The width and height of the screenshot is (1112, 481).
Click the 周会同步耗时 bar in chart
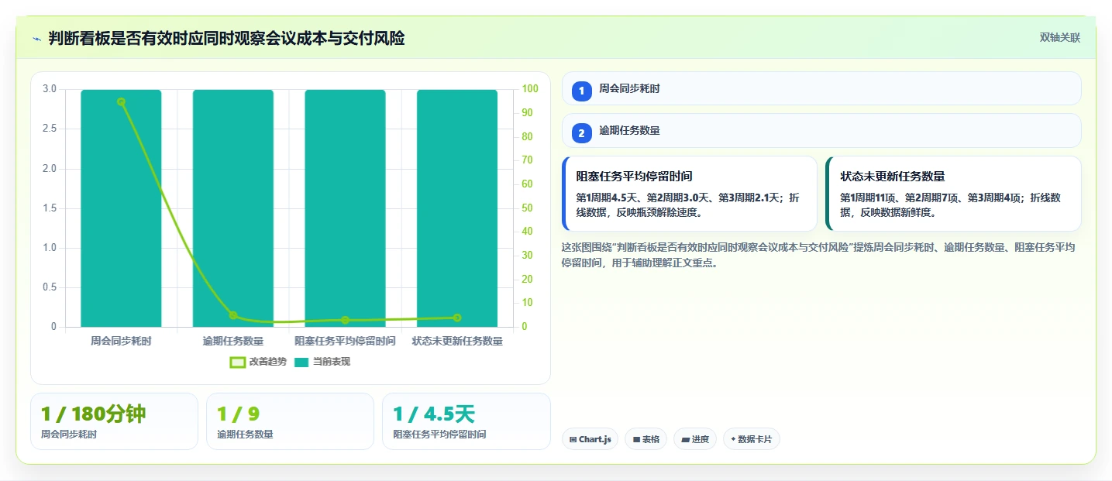tap(121, 208)
